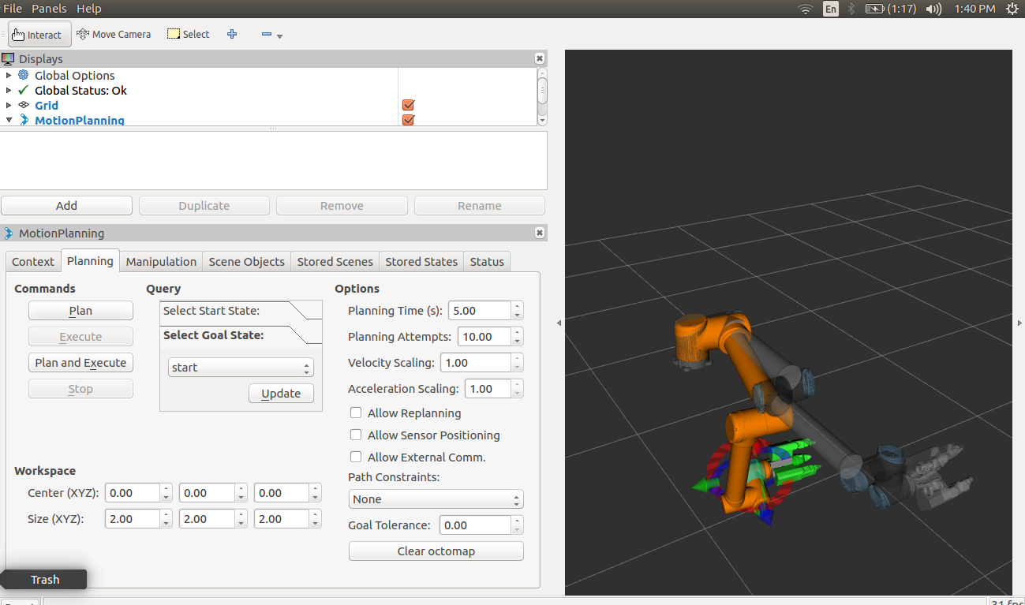Click the Grid display icon

[x=24, y=105]
